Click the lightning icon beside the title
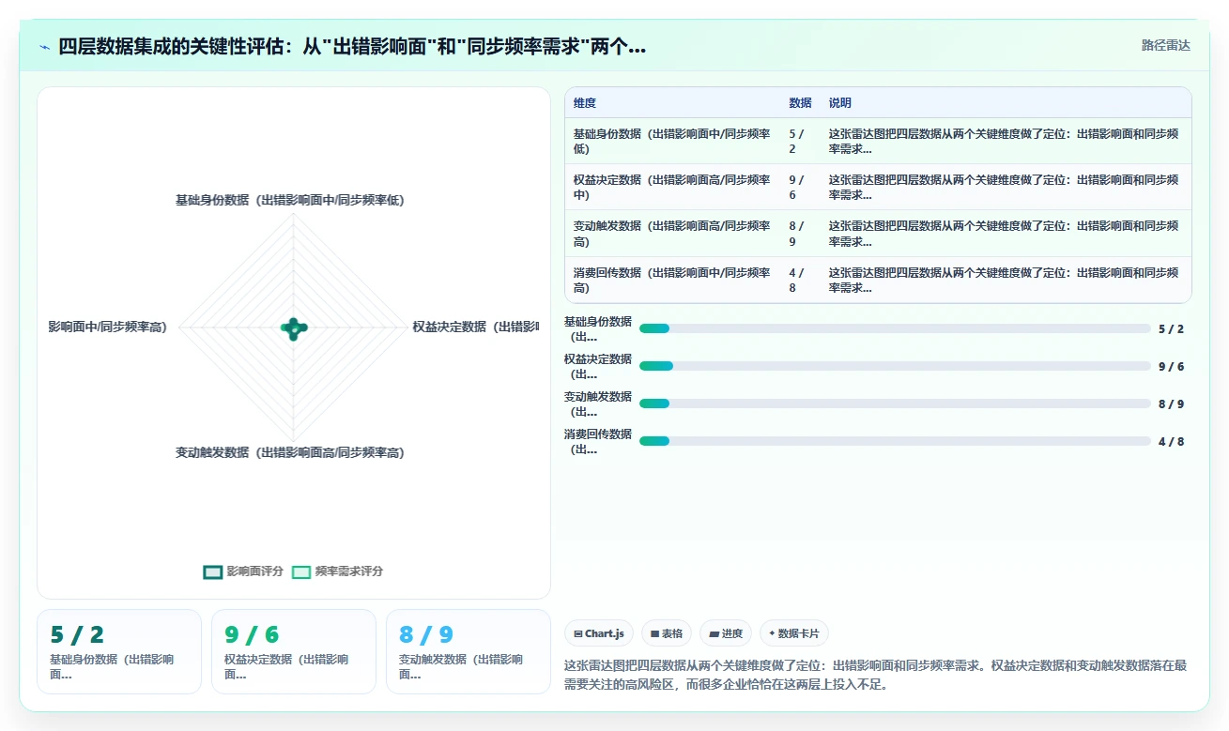Image resolution: width=1229 pixels, height=731 pixels. pyautogui.click(x=45, y=47)
